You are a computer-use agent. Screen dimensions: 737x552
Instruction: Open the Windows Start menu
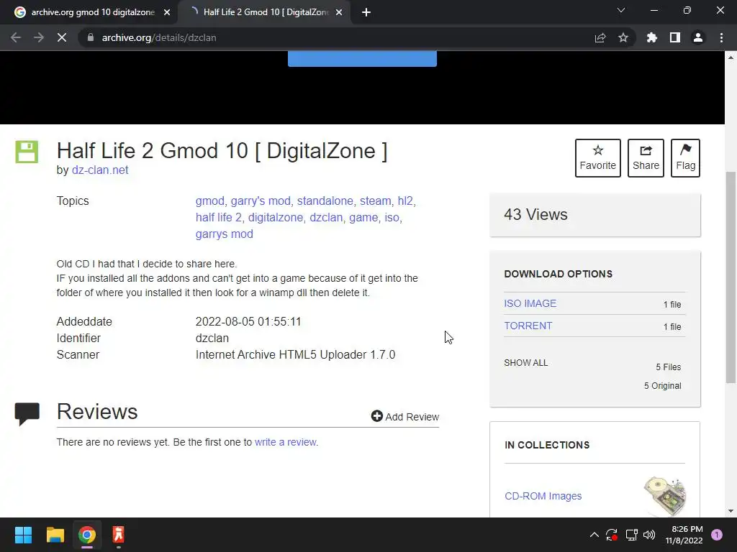pyautogui.click(x=23, y=535)
